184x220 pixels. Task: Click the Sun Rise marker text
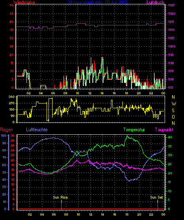tap(60, 197)
